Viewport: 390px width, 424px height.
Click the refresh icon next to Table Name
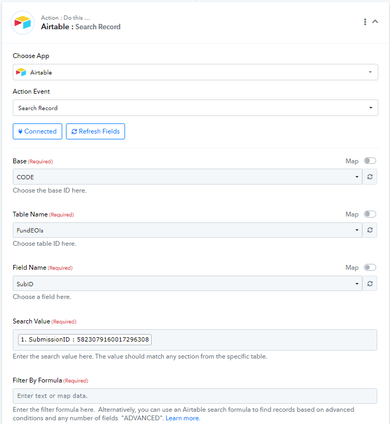[x=370, y=230]
